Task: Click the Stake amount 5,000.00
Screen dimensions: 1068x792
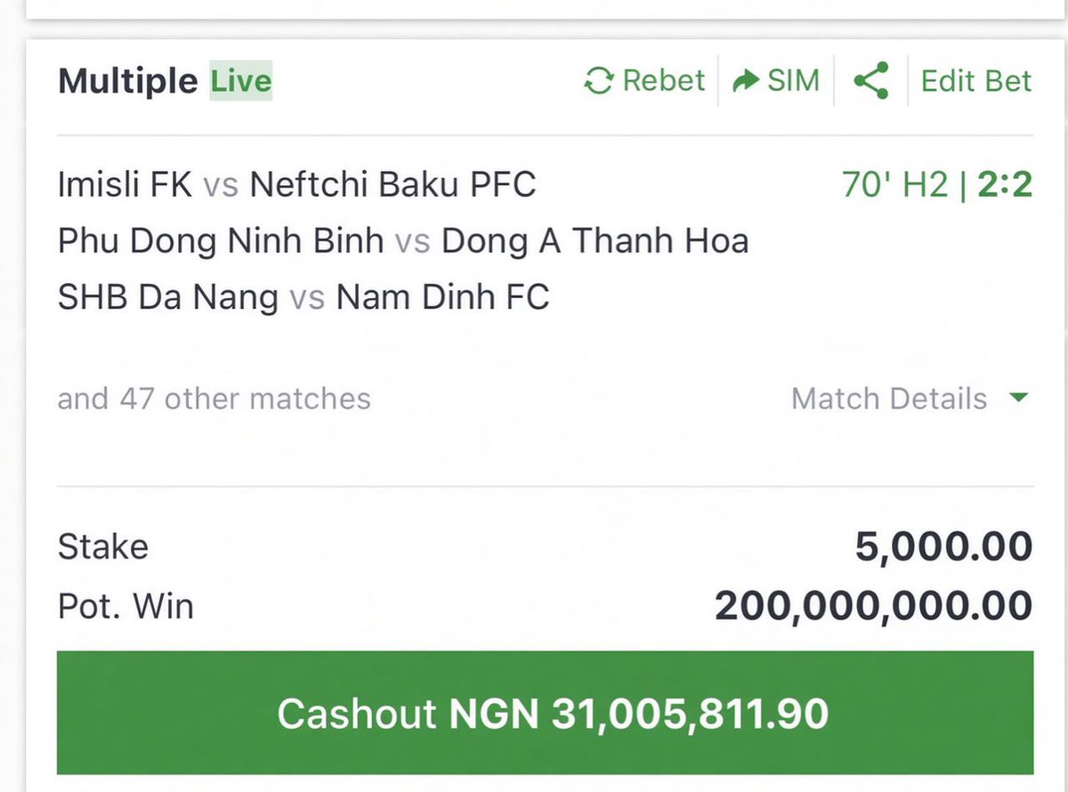Action: click(x=943, y=547)
